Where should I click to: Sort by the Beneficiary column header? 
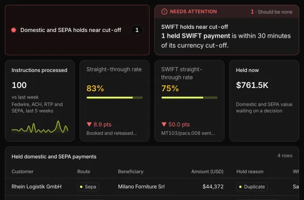(131, 172)
